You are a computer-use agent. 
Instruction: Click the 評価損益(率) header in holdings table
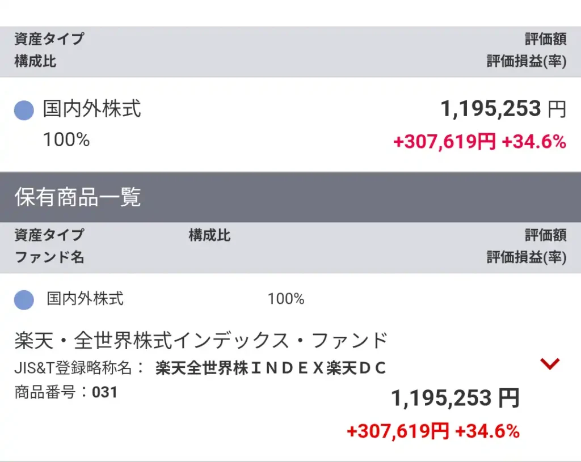click(x=527, y=257)
